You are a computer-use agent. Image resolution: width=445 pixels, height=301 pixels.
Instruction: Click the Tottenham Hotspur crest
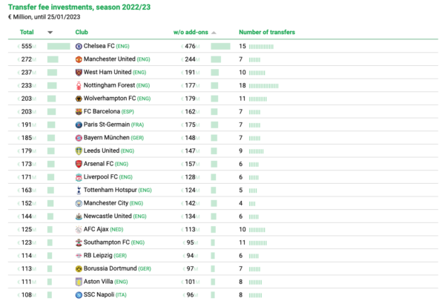(79, 190)
